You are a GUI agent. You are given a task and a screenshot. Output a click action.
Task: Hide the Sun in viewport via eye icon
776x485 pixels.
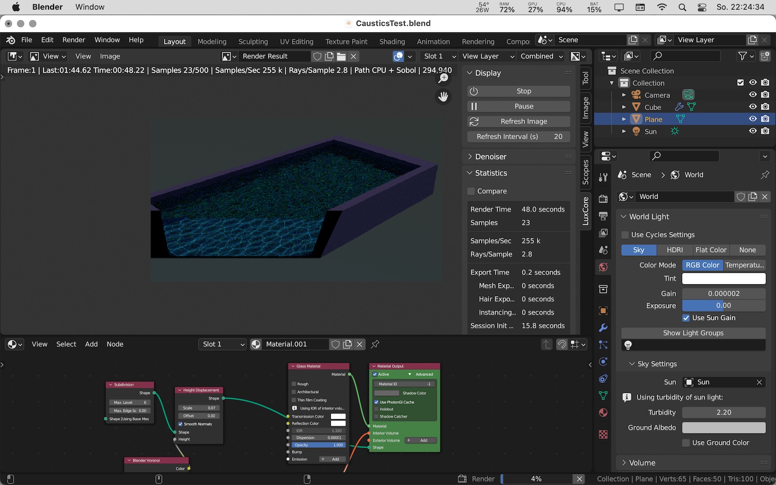coord(753,131)
